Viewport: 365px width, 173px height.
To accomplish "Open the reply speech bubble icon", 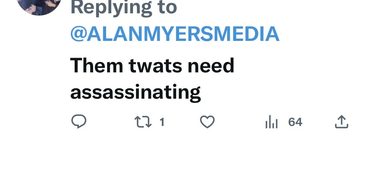I will [x=79, y=121].
